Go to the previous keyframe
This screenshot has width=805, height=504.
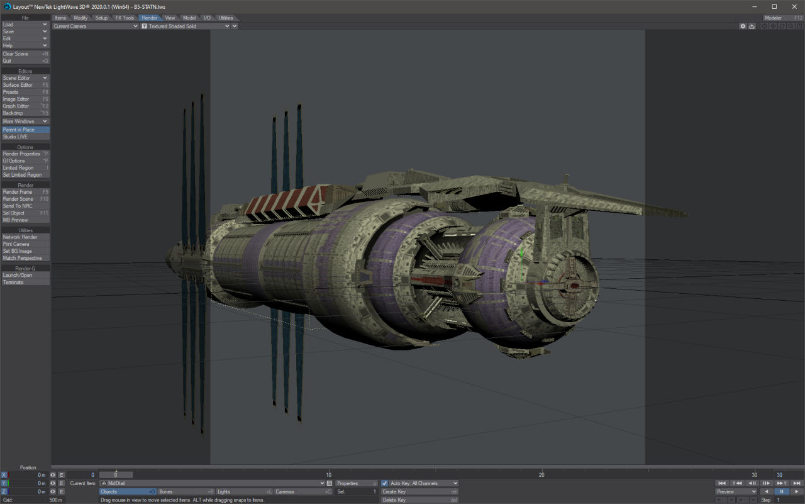coord(737,483)
